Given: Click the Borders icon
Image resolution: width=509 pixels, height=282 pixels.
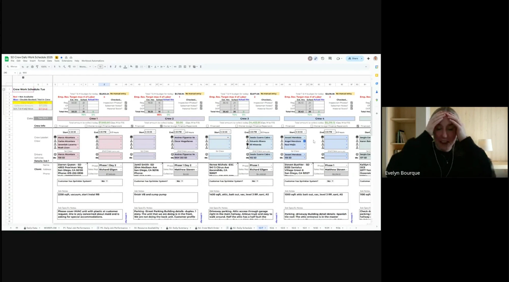Looking at the screenshot, I should click(x=137, y=67).
